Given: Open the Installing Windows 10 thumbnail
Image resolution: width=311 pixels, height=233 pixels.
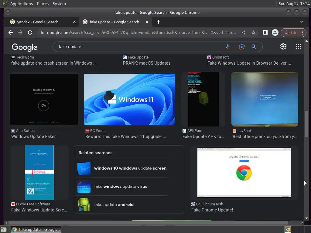Looking at the screenshot, I should tap(44, 99).
